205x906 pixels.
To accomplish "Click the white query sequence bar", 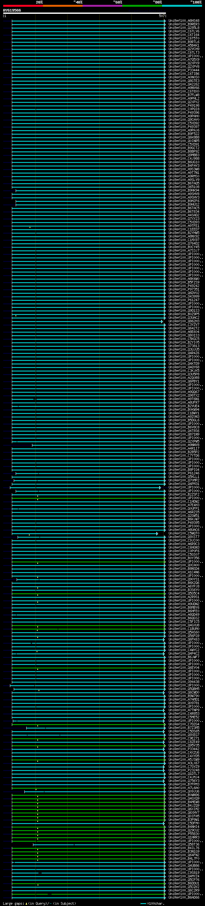I will (85, 13).
